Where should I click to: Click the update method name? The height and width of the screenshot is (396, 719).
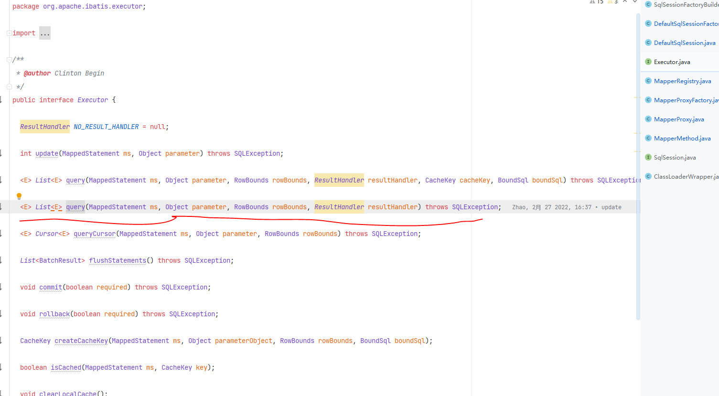point(47,153)
